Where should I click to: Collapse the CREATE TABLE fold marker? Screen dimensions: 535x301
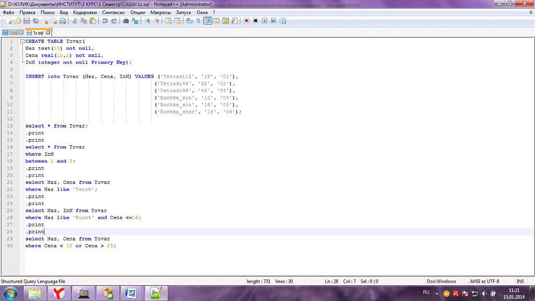click(x=22, y=41)
